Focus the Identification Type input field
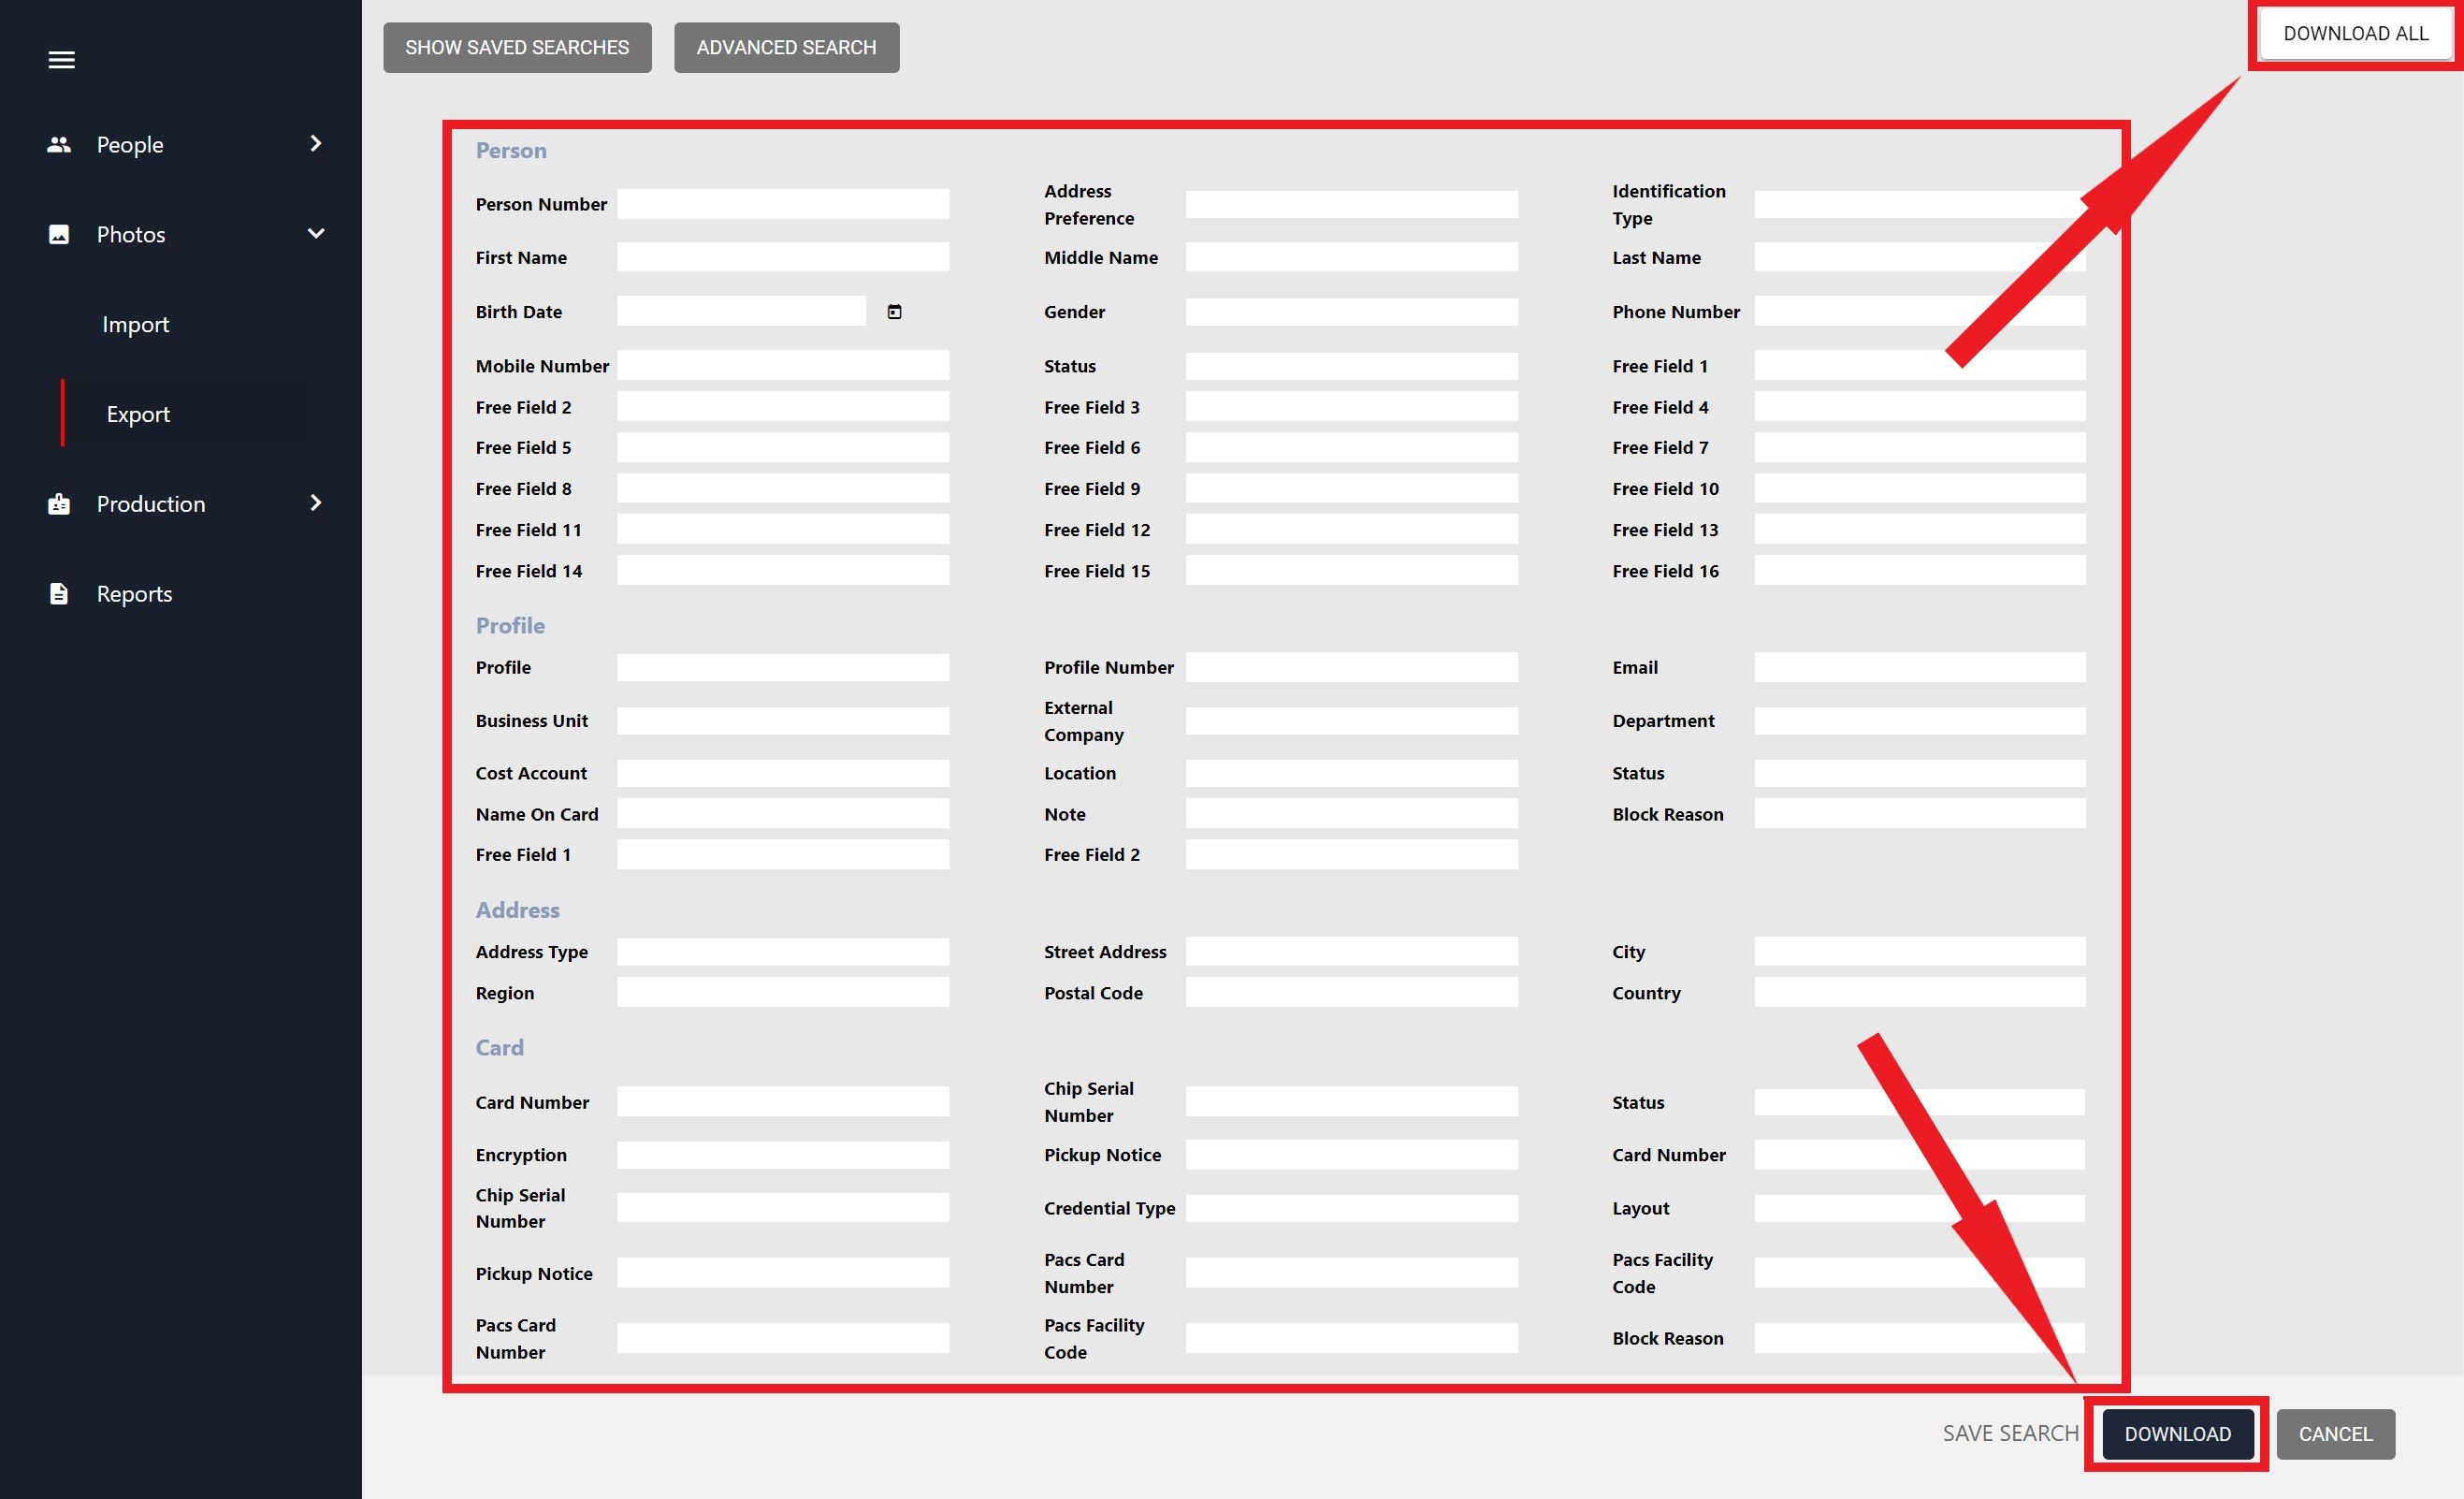This screenshot has width=2464, height=1499. point(1919,205)
